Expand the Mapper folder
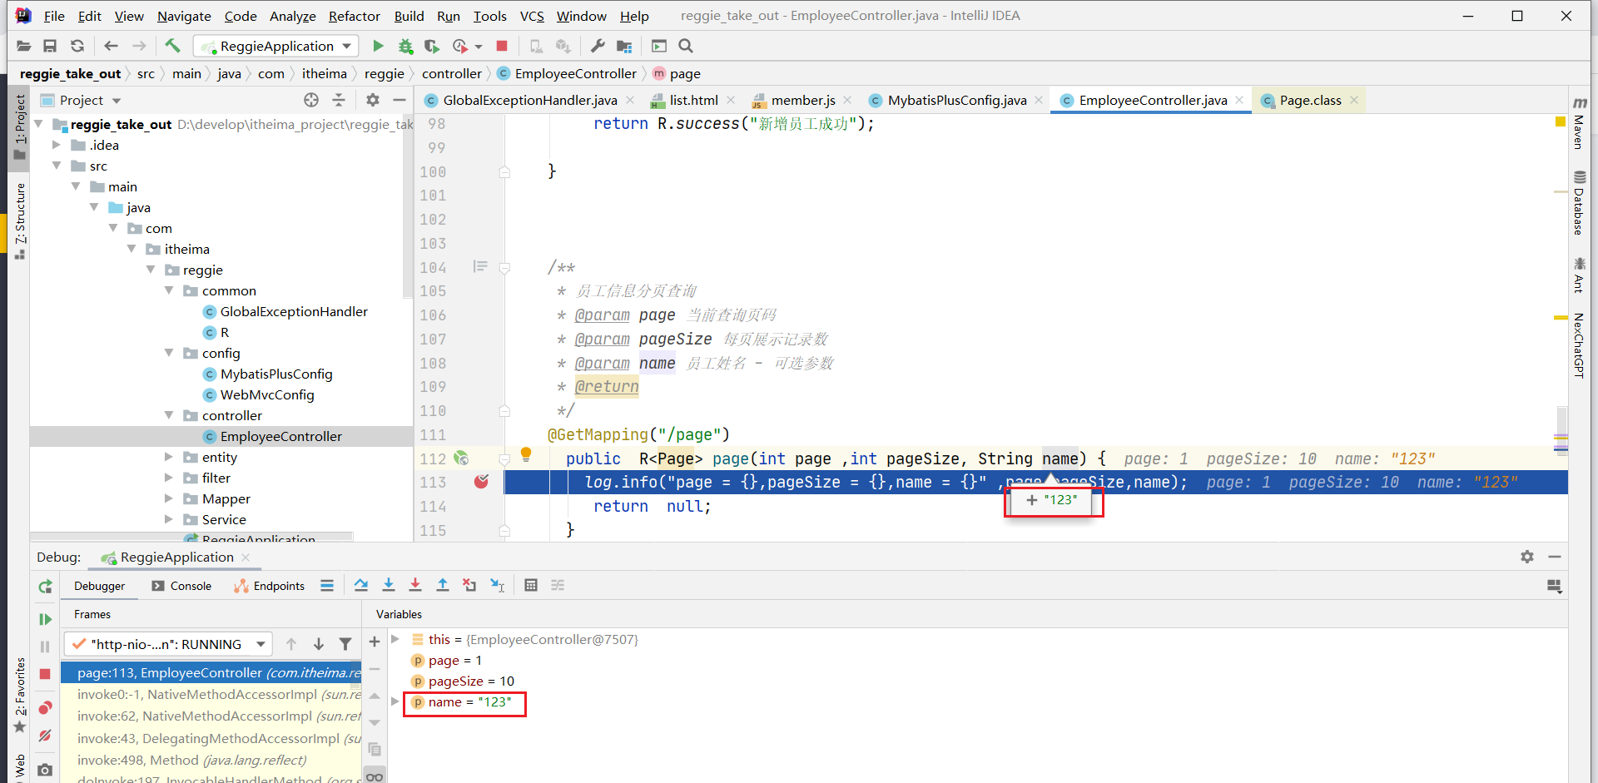The height and width of the screenshot is (783, 1598). tap(169, 498)
